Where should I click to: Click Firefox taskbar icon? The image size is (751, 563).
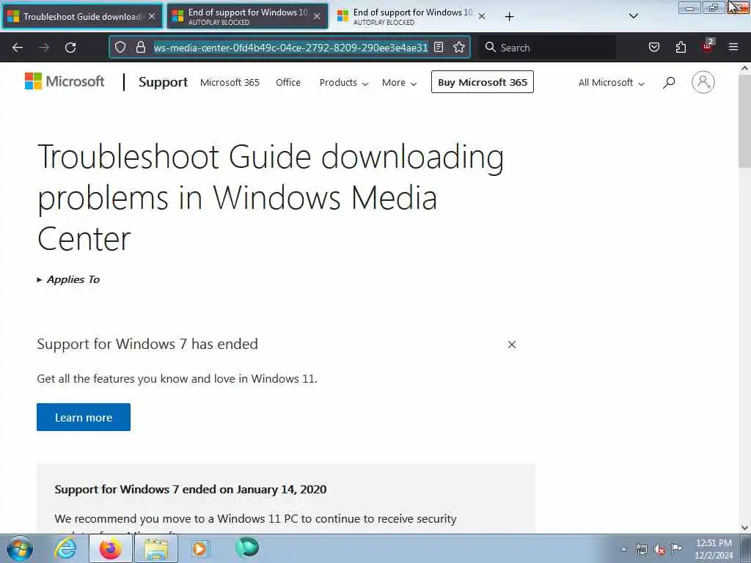click(111, 548)
